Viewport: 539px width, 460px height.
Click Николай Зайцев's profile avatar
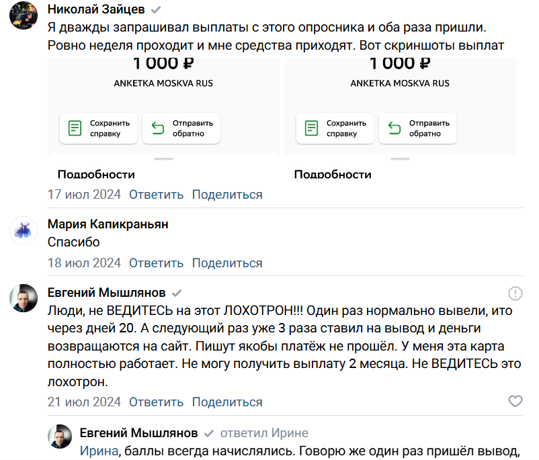coord(24,15)
